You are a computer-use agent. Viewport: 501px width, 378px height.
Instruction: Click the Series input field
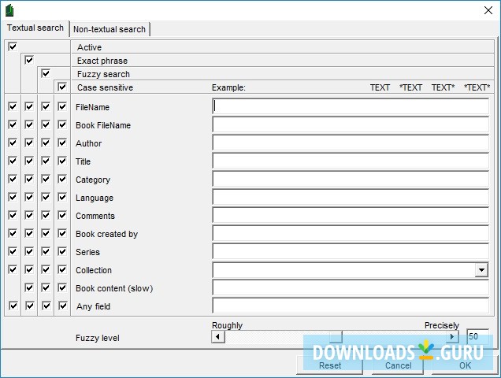click(351, 252)
